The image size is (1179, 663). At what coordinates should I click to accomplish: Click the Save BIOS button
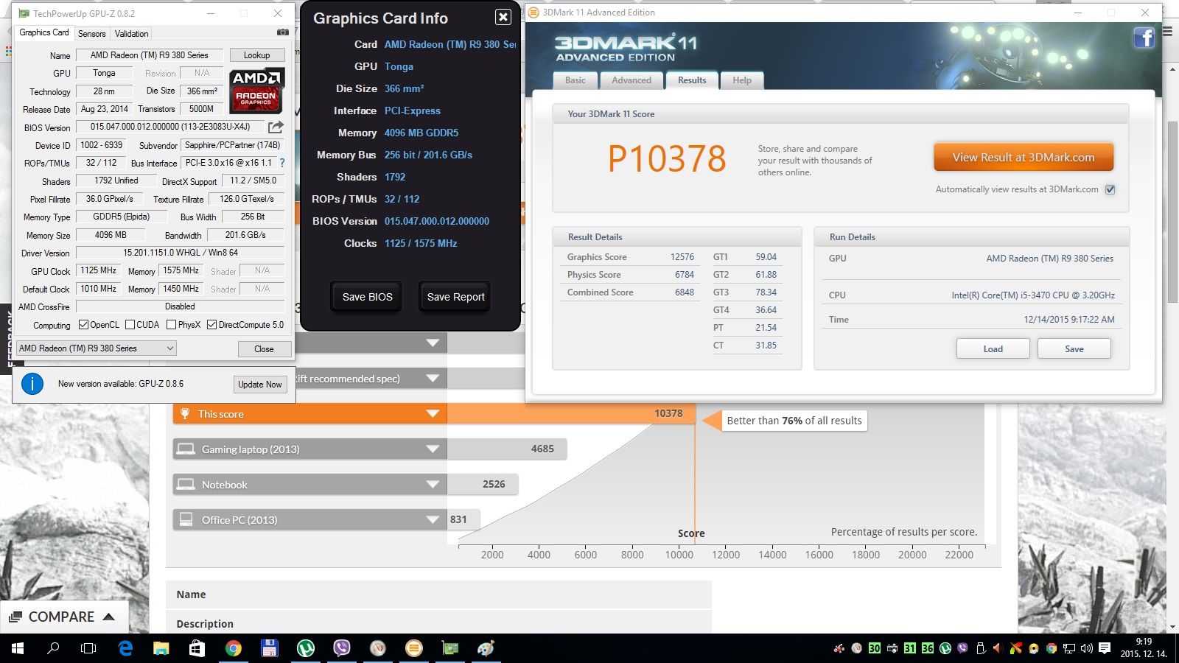(x=367, y=297)
